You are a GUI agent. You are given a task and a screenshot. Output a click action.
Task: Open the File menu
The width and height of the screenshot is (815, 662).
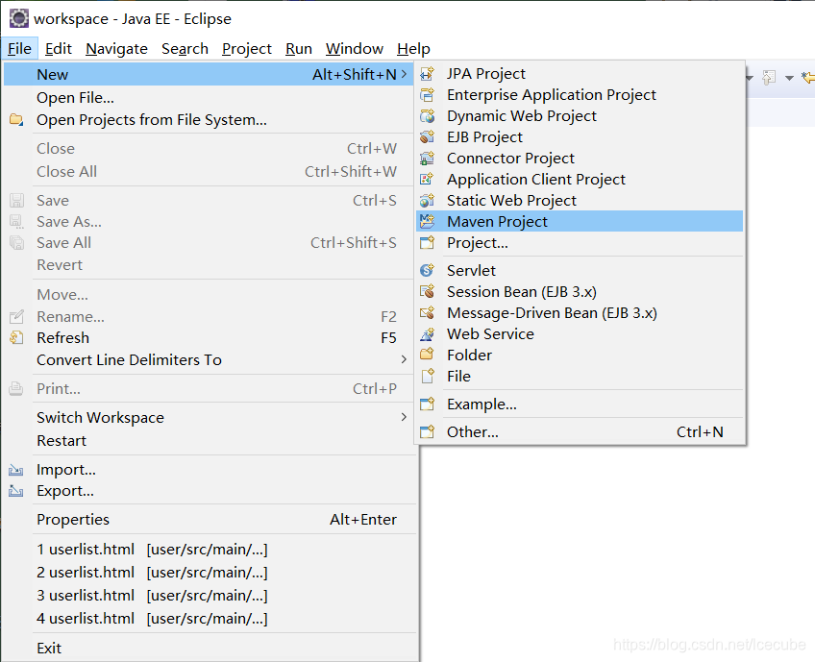tap(20, 49)
